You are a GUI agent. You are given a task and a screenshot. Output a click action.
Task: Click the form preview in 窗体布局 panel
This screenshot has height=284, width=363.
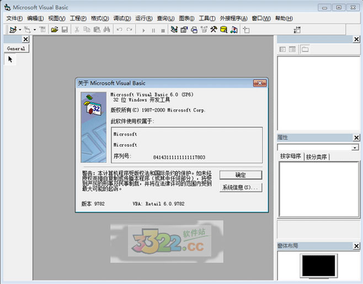point(319,267)
